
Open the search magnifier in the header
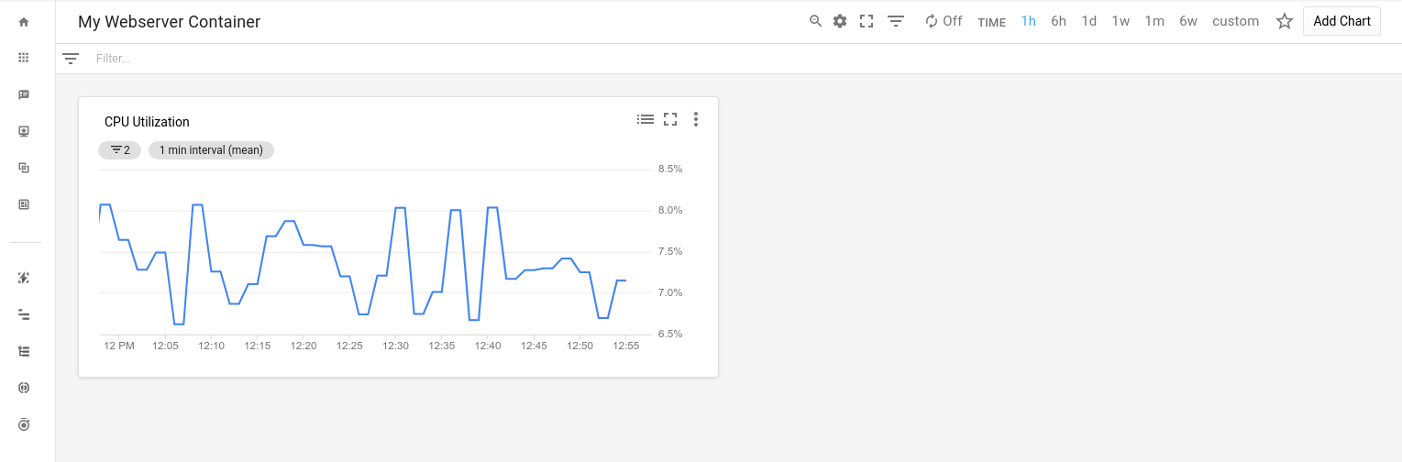[x=815, y=21]
